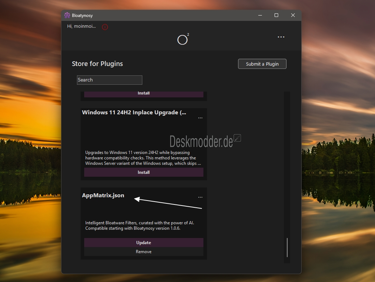Image resolution: width=375 pixels, height=282 pixels.
Task: Open options for Windows 11 24H2 Inplace Upgrade
Action: 200,118
